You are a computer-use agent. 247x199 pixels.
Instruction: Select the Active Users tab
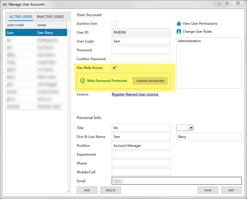click(x=21, y=17)
